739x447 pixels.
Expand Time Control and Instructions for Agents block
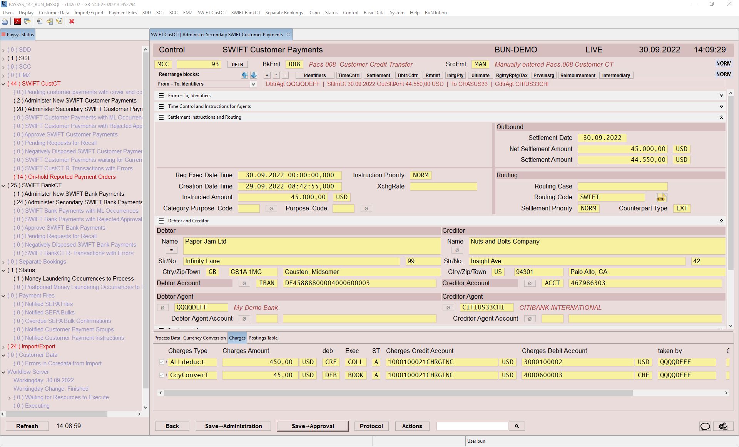click(x=721, y=106)
